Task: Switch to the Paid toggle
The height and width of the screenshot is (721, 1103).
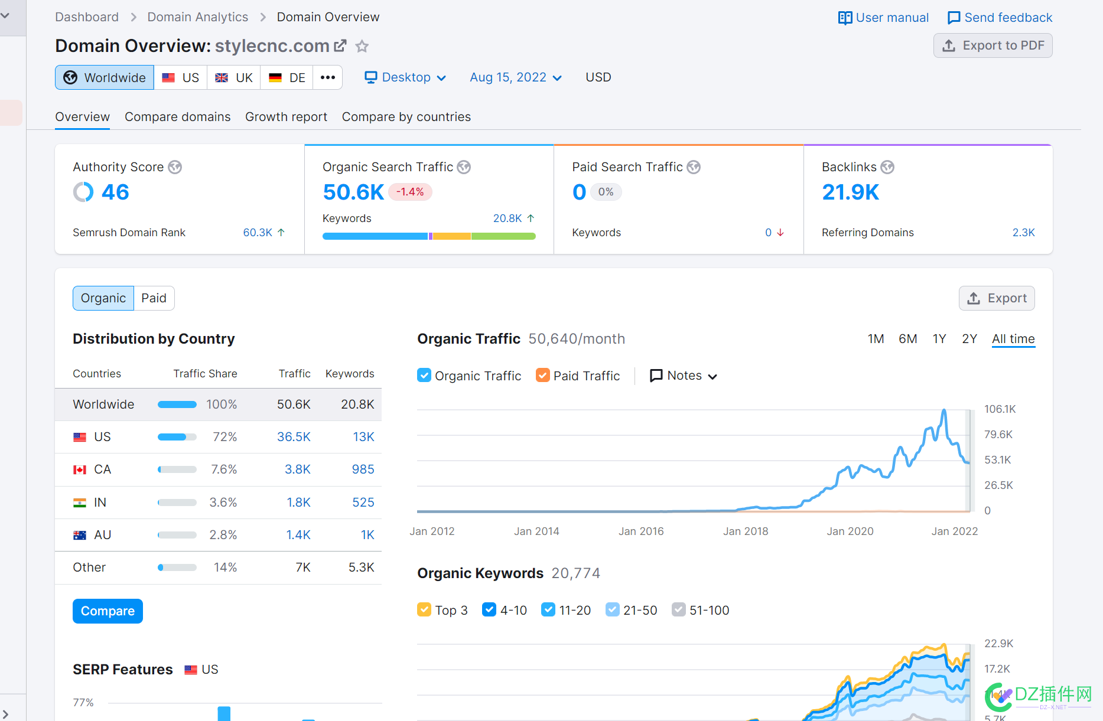Action: pyautogui.click(x=154, y=298)
